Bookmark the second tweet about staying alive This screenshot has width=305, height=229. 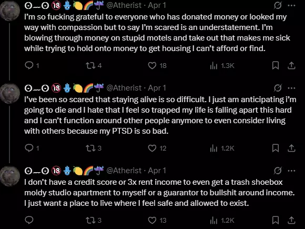coord(276,148)
